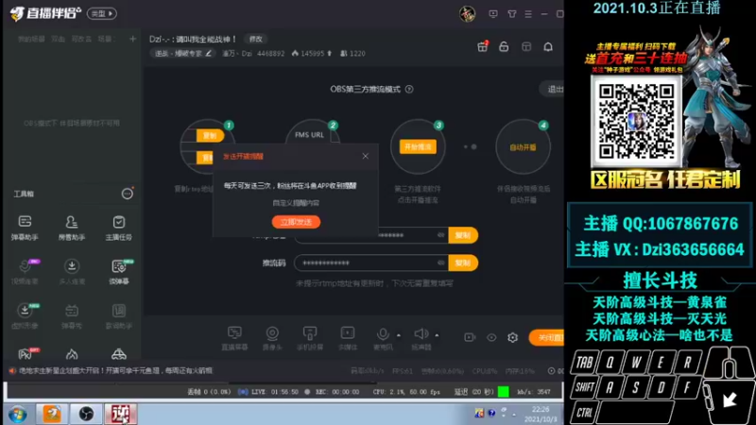
Task: Click Windows Start button
Action: (17, 414)
